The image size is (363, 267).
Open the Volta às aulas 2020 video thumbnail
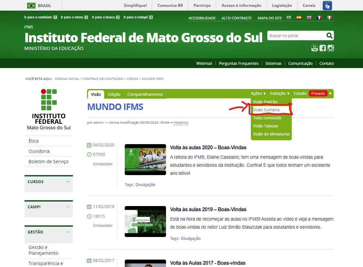(145, 159)
